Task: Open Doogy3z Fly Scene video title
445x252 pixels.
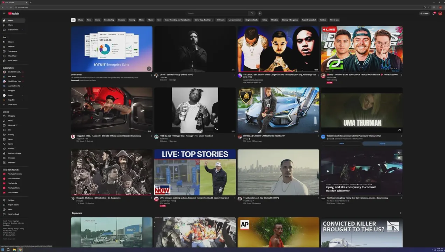Action: click(98, 198)
